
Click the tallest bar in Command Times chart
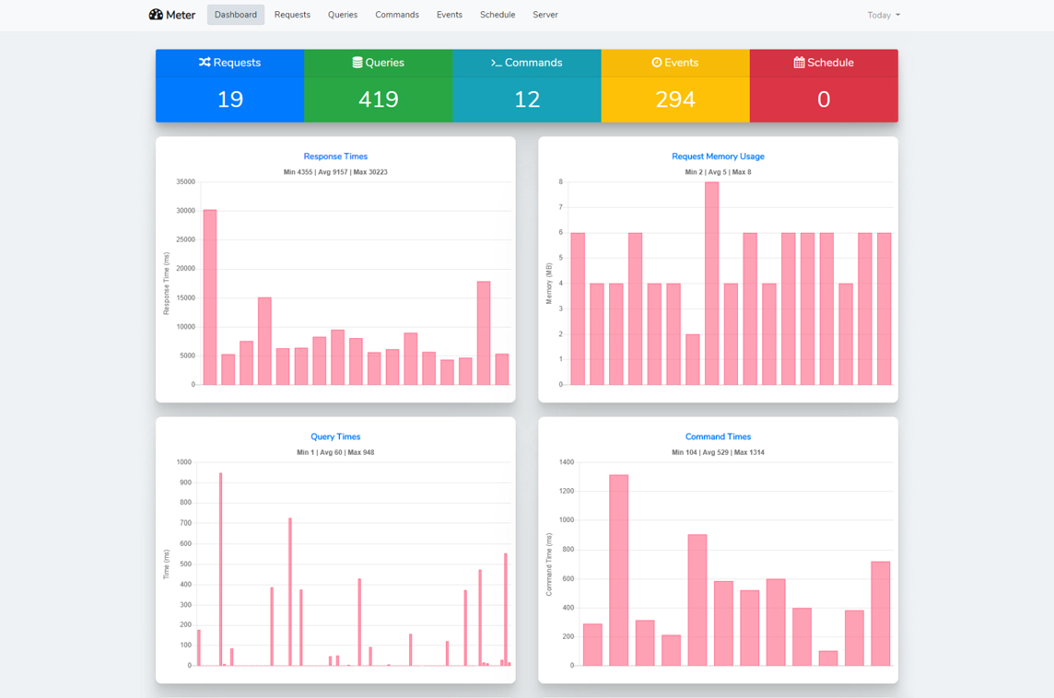pos(618,570)
